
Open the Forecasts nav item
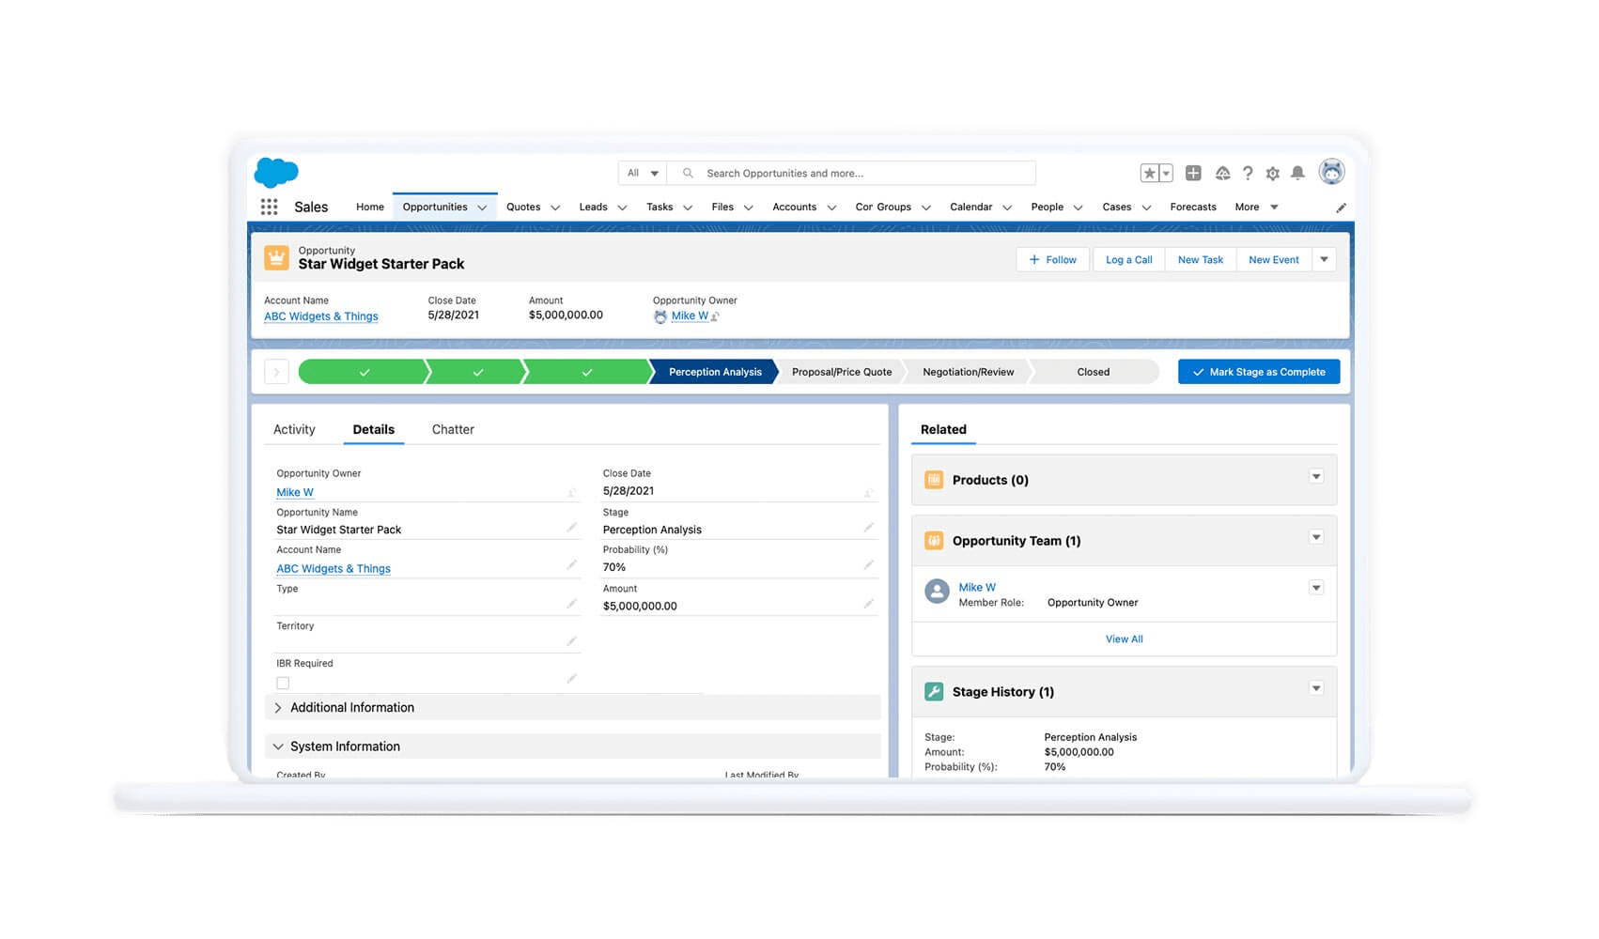point(1193,207)
